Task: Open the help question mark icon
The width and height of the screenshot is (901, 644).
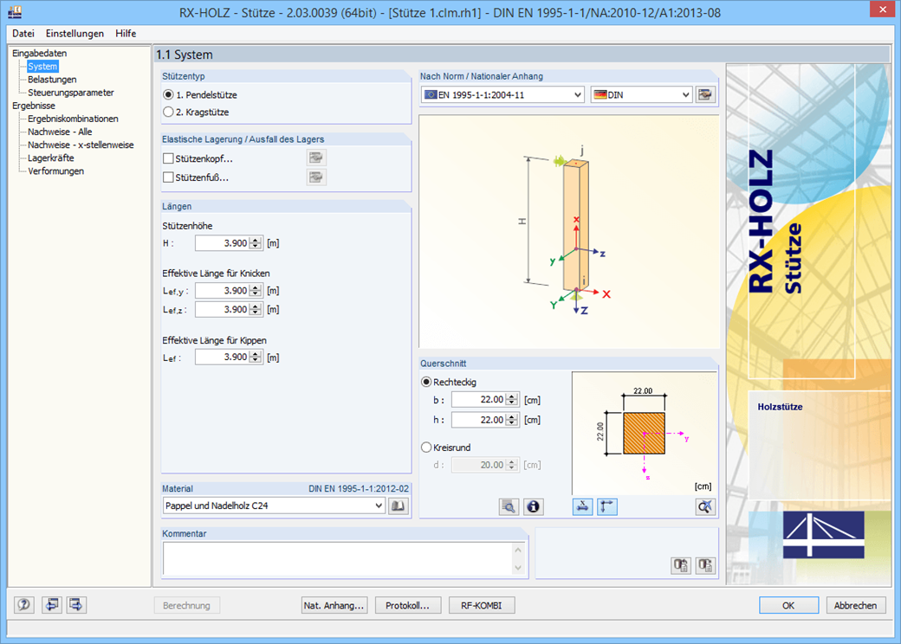Action: [23, 605]
